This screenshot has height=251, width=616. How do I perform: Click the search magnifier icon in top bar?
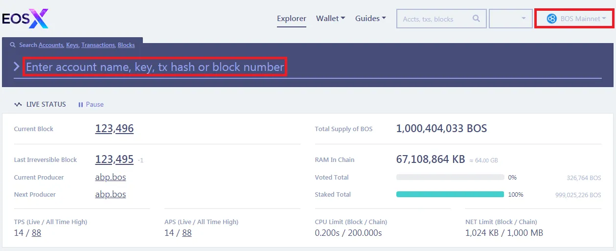(476, 19)
